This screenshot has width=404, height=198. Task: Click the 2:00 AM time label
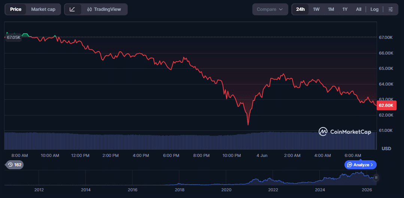tap(292, 155)
